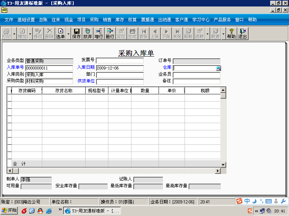Expand dropdown arrow next to 选单
The image size is (289, 216).
68,33
